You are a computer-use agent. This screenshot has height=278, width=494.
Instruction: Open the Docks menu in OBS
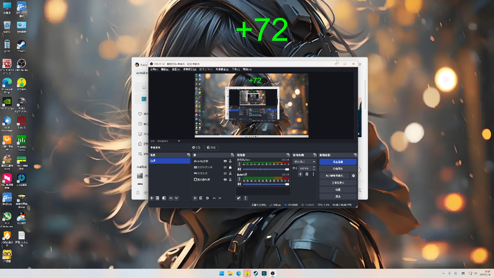click(x=190, y=69)
